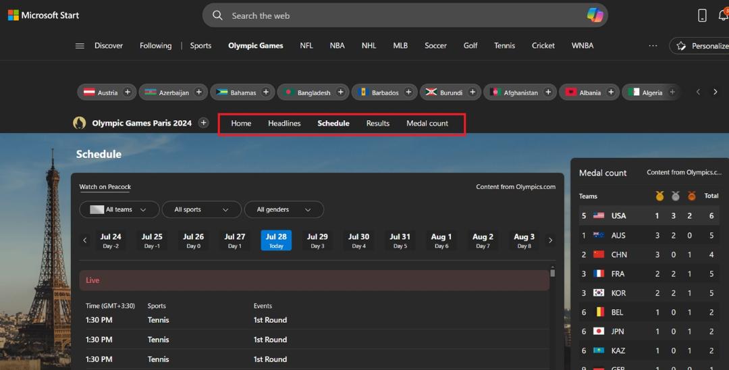This screenshot has width=729, height=370.
Task: Click the KOR row in Medal count
Action: pos(649,293)
